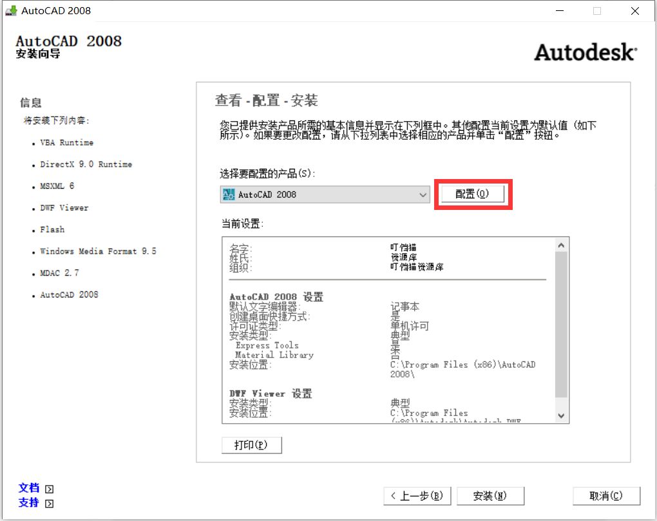The width and height of the screenshot is (657, 521).
Task: Click Express Tools row in settings
Action: (267, 346)
